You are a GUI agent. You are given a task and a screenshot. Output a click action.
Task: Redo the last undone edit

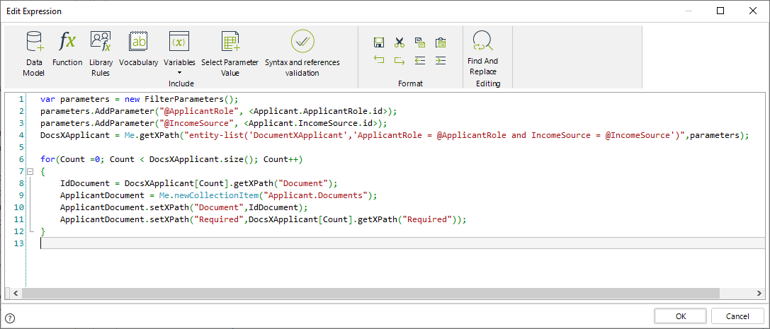click(x=400, y=61)
